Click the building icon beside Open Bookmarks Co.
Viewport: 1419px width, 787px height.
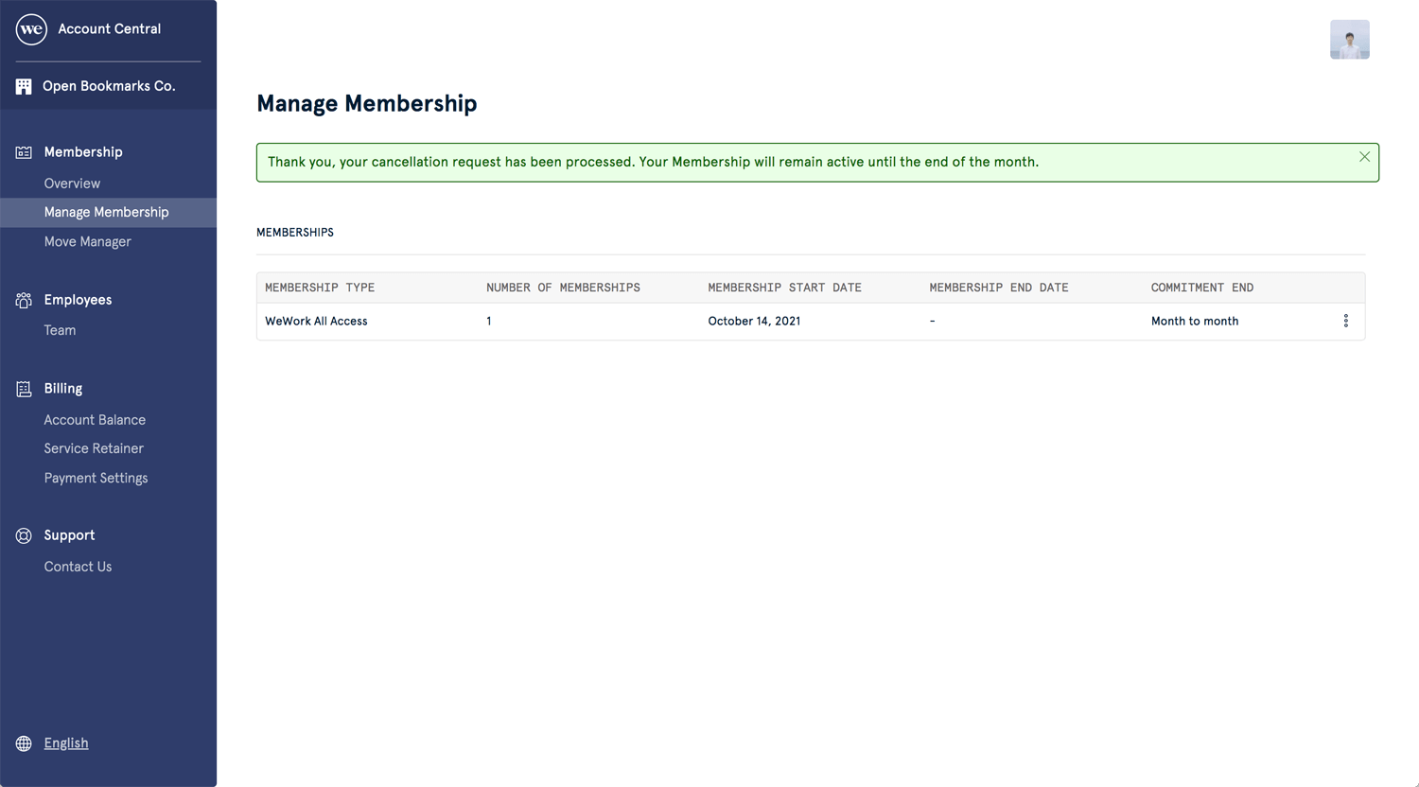tap(24, 86)
